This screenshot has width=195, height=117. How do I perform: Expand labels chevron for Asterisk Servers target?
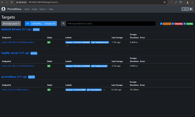tap(67, 45)
